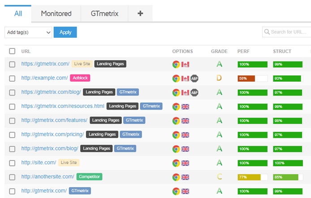Click Canada flag icon in https://gtmetrix.com/ row

pos(185,64)
